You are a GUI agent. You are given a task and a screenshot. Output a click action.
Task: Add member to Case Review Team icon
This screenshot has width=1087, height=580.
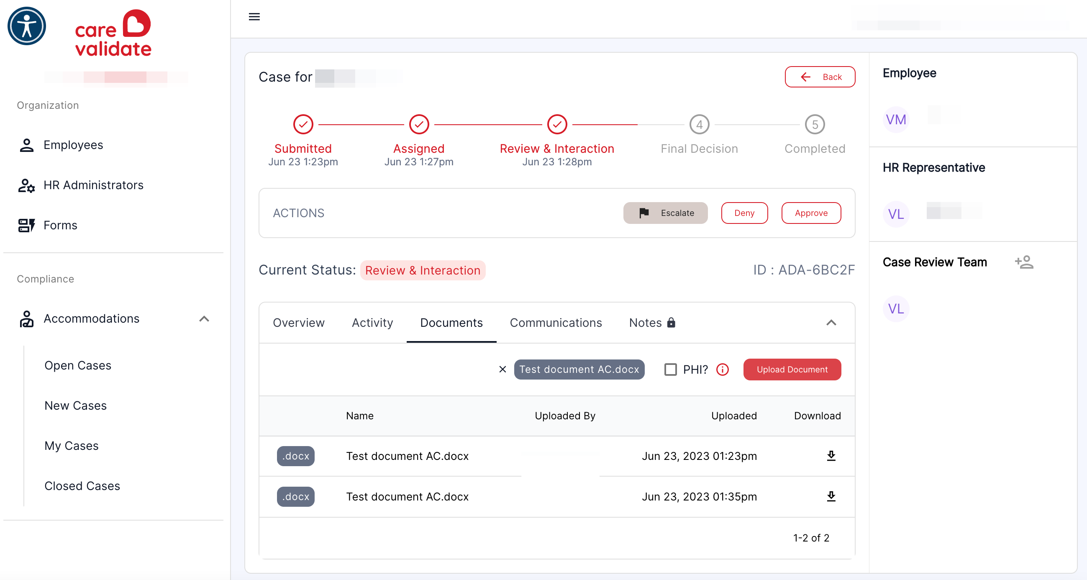pos(1024,262)
